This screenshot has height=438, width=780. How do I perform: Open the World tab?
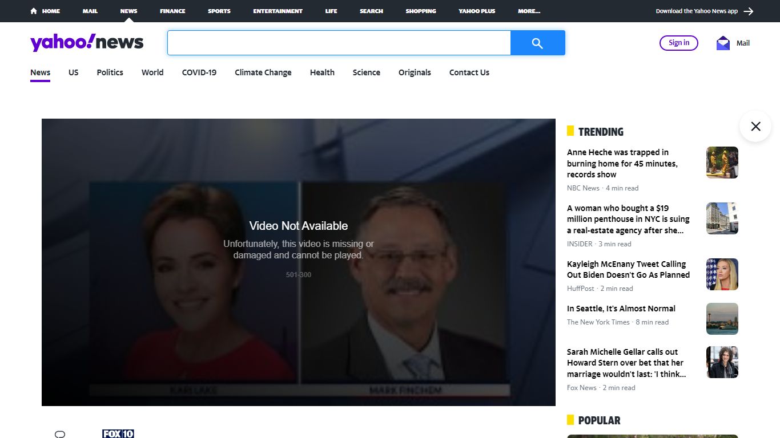(152, 72)
